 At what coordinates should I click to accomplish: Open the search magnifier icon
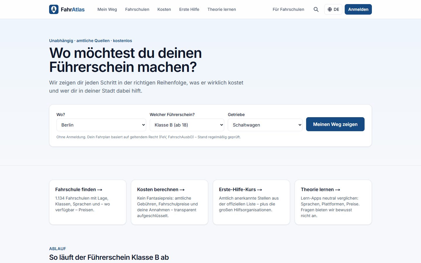316,9
